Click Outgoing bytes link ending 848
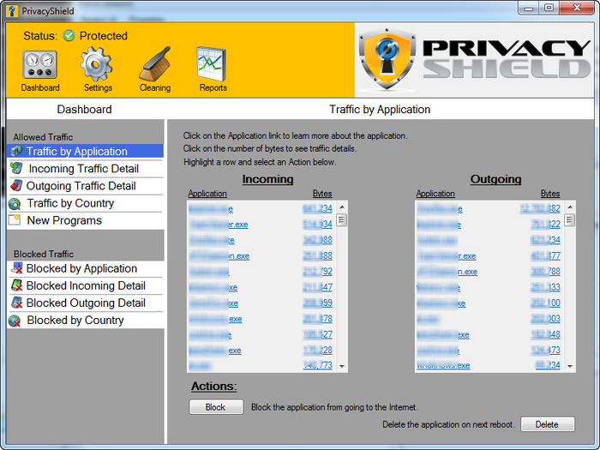This screenshot has width=600, height=450. click(546, 334)
